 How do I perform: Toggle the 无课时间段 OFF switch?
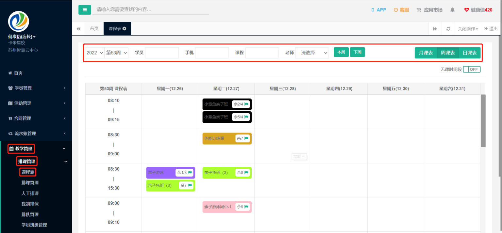[x=472, y=70]
